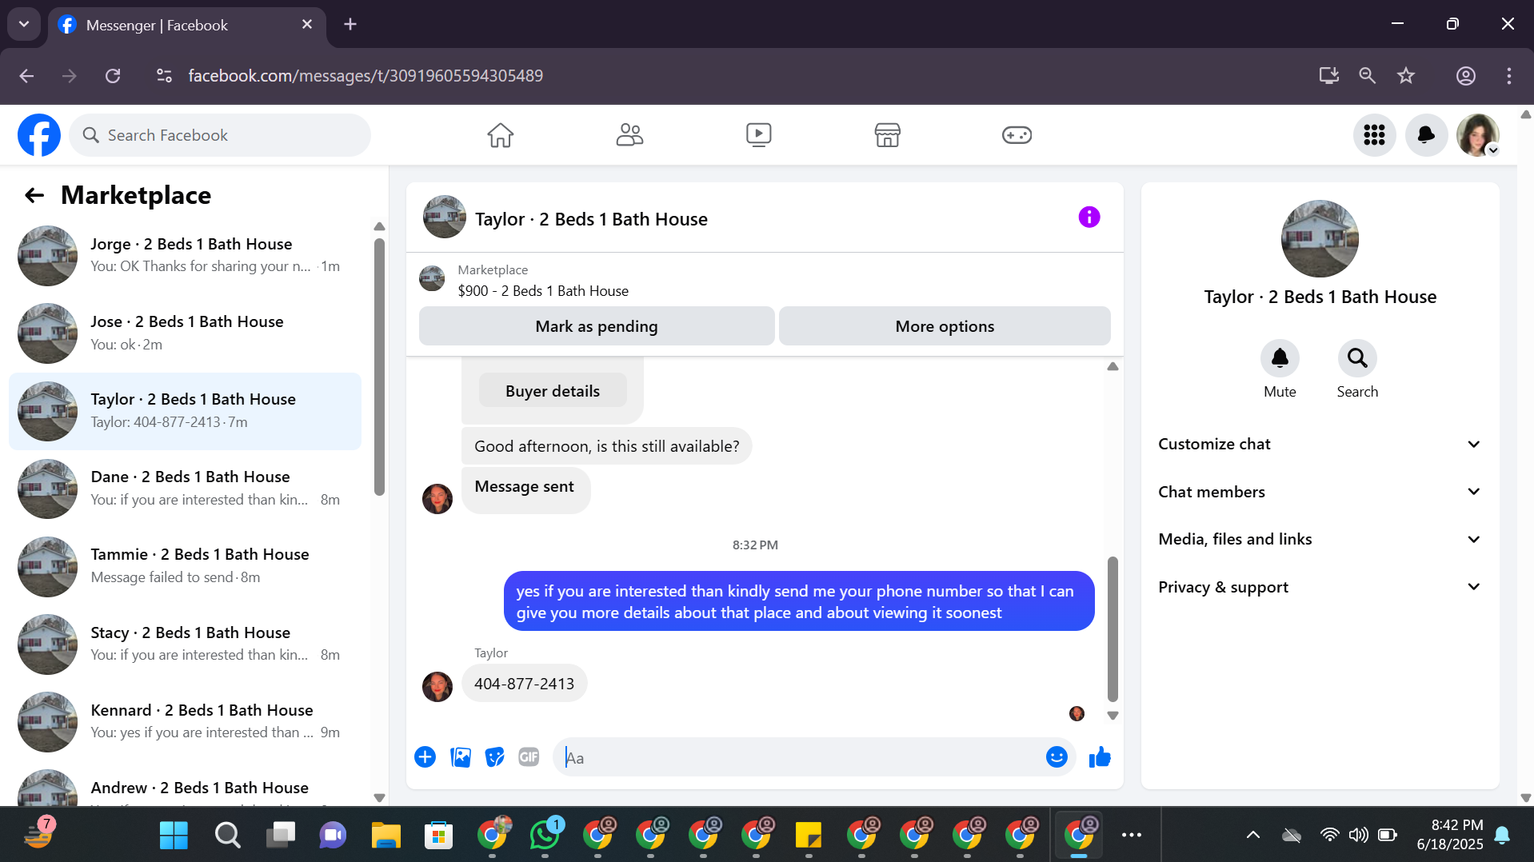The image size is (1534, 862).
Task: Select the Taylor conversation in the list
Action: (186, 411)
